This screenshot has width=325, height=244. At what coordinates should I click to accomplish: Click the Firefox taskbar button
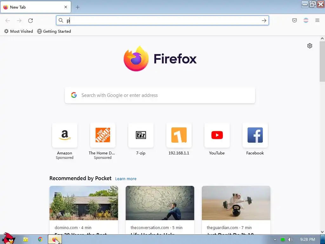(x=55, y=240)
